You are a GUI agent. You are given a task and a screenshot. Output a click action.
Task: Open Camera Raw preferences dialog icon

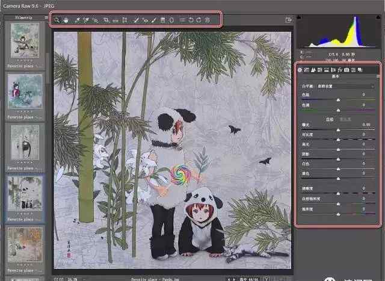coord(182,20)
